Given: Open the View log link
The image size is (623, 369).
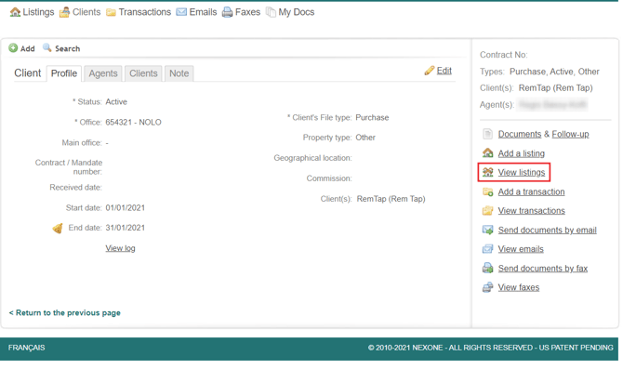Looking at the screenshot, I should click(120, 248).
